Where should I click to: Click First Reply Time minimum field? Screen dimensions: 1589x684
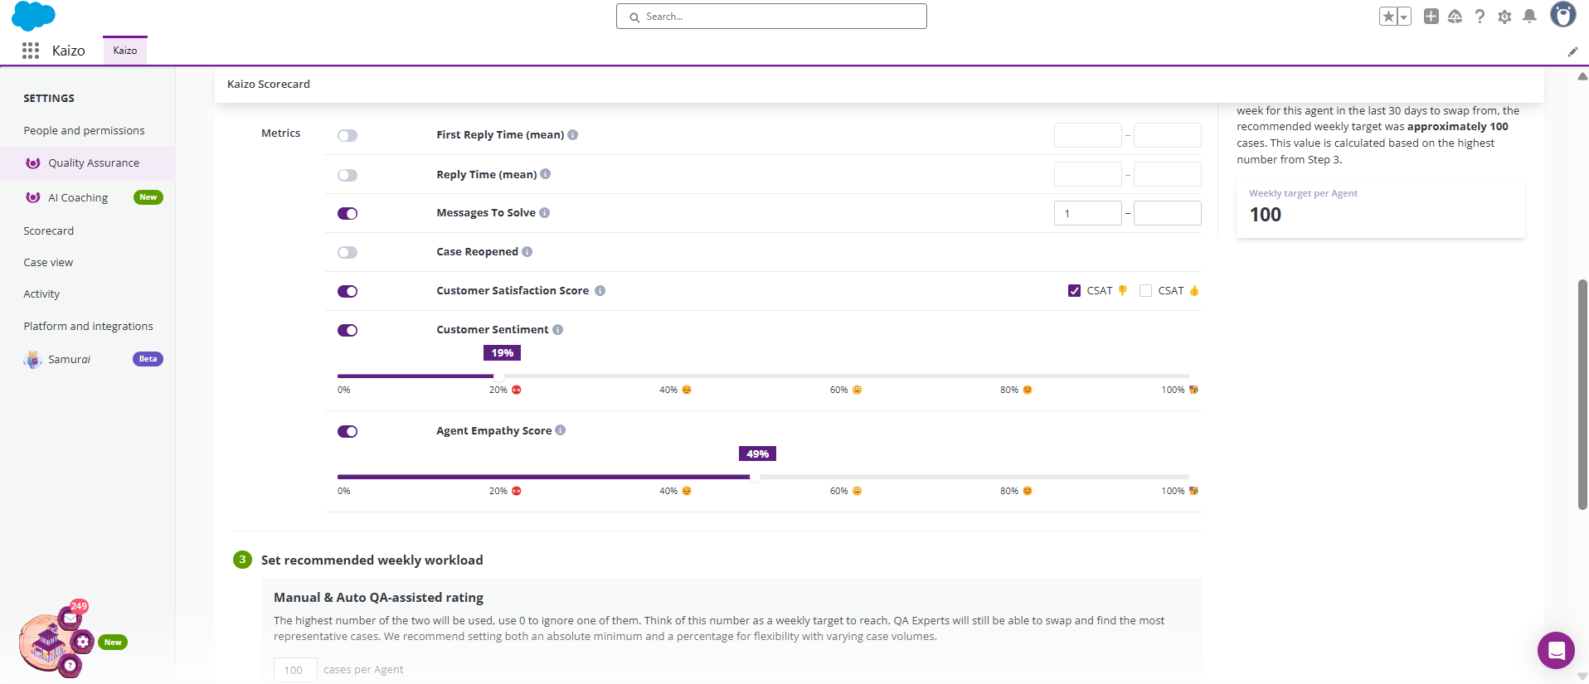tap(1087, 135)
